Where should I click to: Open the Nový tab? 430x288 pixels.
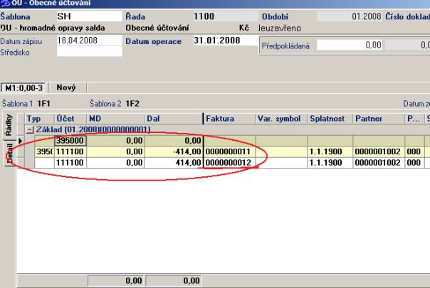67,85
